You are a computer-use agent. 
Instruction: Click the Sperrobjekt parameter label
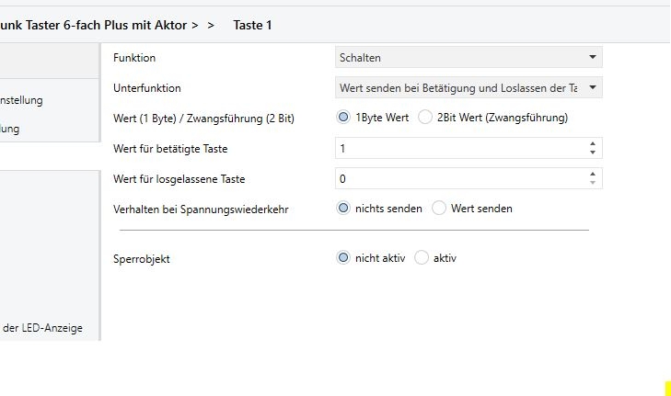coord(142,259)
